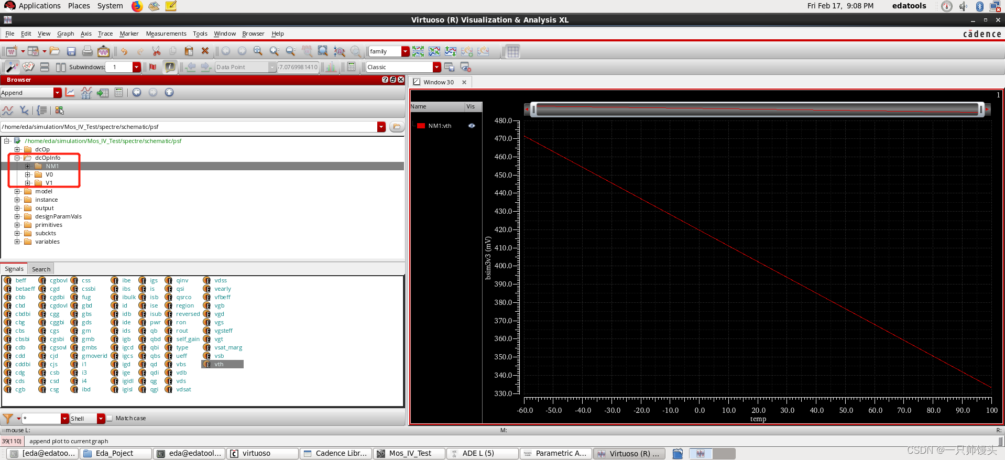This screenshot has height=460, width=1005.
Task: Open the Measurements menu
Action: [166, 34]
